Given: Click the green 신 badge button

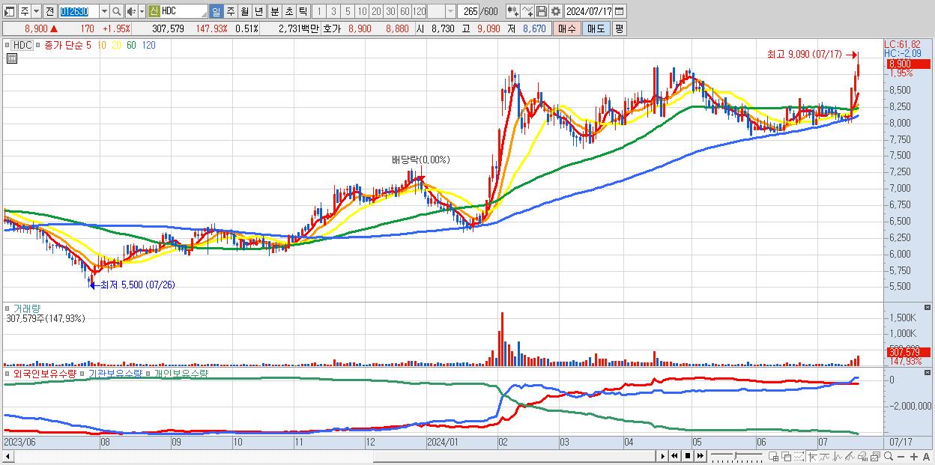Looking at the screenshot, I should (x=154, y=11).
